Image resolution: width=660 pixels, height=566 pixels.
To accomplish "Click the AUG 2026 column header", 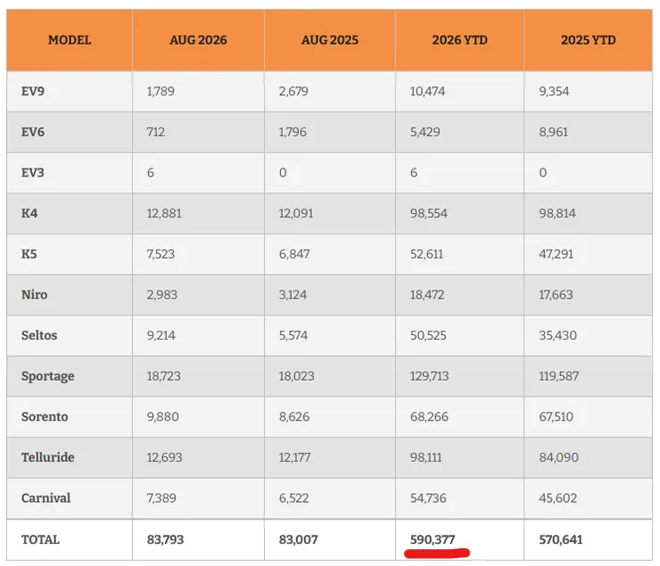I will coord(198,40).
